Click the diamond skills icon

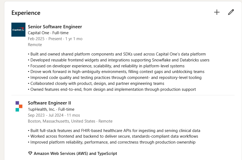[30, 153]
